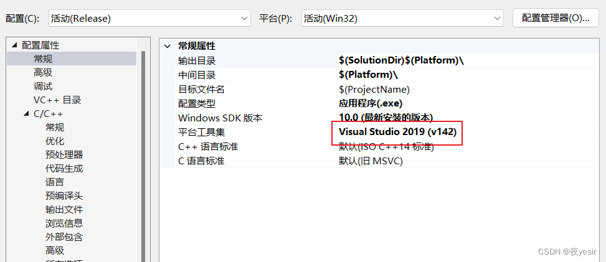Collapse the 常规属性 section chevron
Viewport: 606px width, 262px height.
pyautogui.click(x=167, y=46)
